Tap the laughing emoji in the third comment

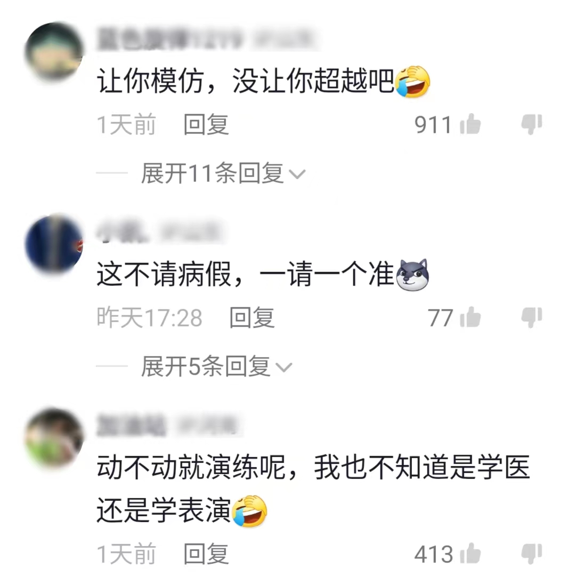(250, 511)
